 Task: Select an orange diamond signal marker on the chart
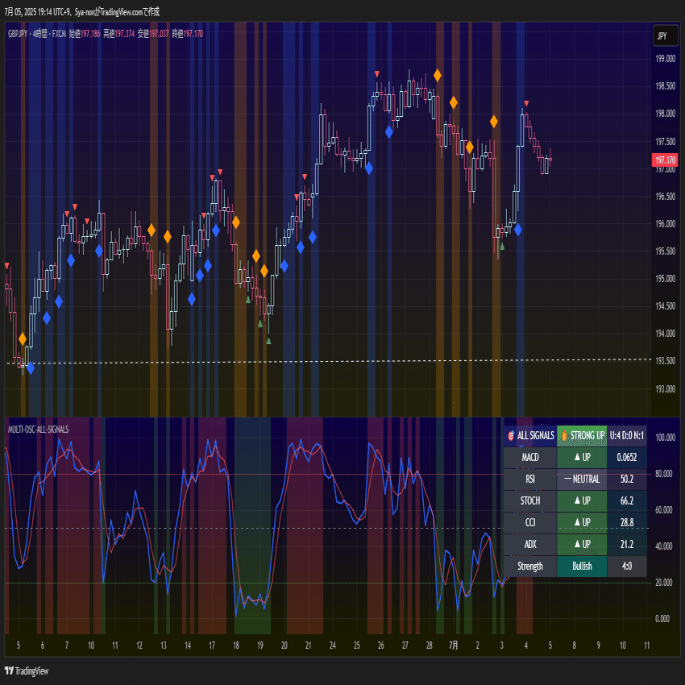coord(438,74)
